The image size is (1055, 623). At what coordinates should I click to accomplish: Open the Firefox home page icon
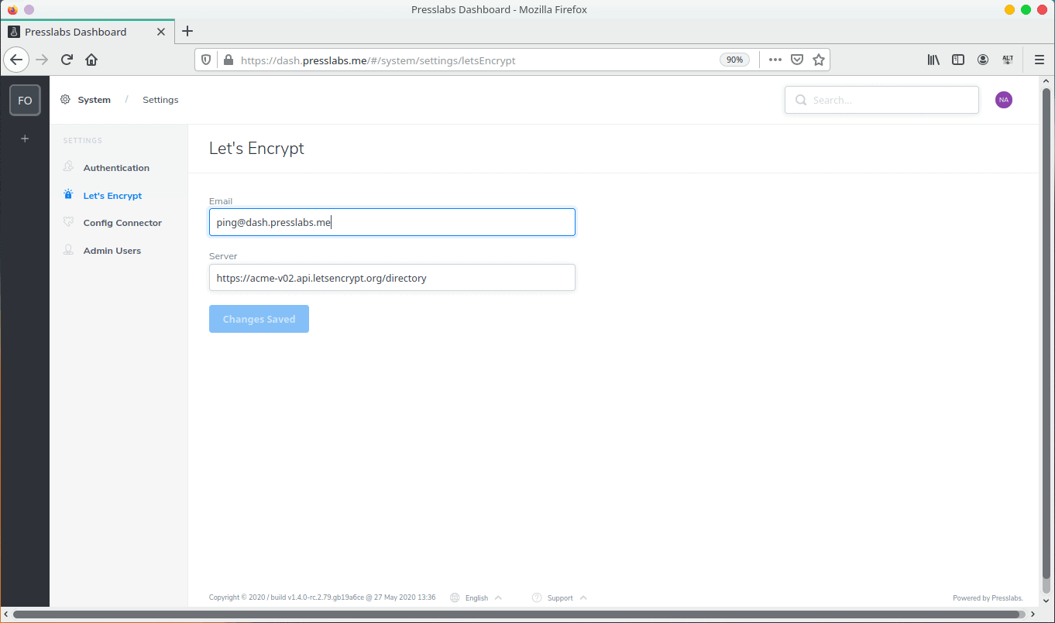pyautogui.click(x=91, y=60)
